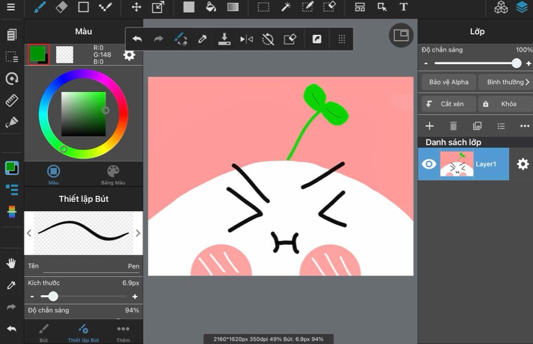
Task: Show previous brush preview arrow
Action: 29,233
